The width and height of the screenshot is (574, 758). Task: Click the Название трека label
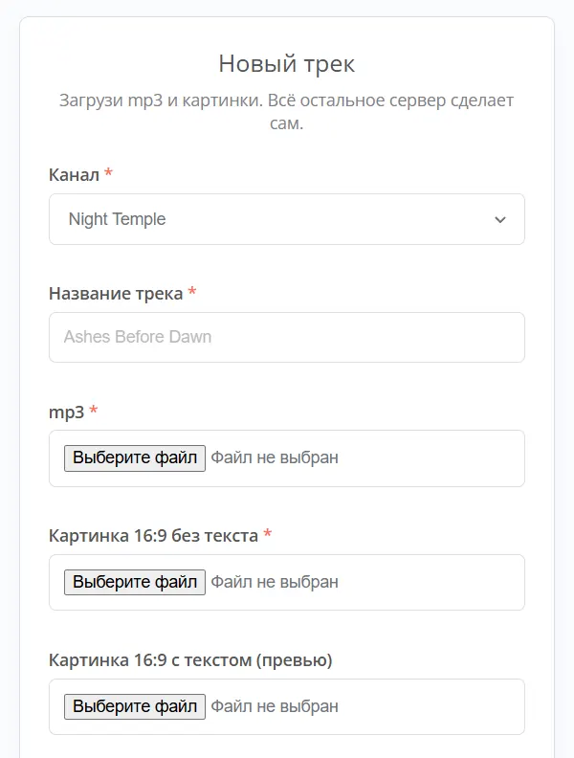point(116,294)
